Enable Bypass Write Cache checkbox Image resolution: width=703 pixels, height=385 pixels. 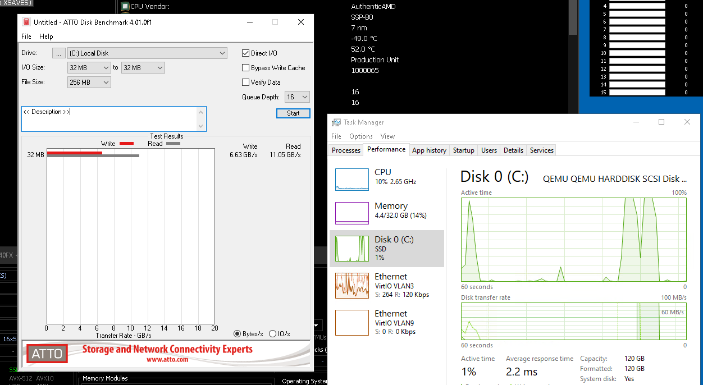point(245,68)
